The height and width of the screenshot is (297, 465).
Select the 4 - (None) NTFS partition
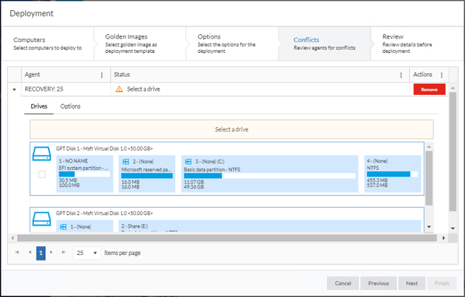coord(392,173)
